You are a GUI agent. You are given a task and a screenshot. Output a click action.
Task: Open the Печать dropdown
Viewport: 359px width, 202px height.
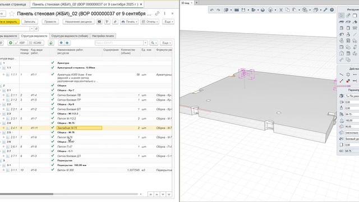[129, 22]
